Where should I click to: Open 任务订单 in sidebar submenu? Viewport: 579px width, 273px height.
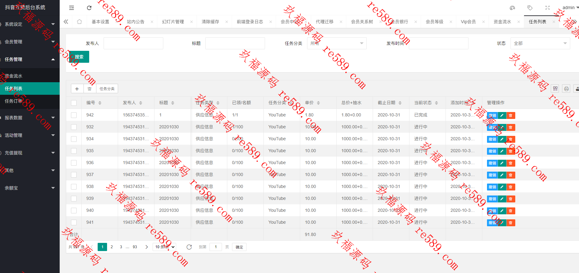pyautogui.click(x=30, y=101)
